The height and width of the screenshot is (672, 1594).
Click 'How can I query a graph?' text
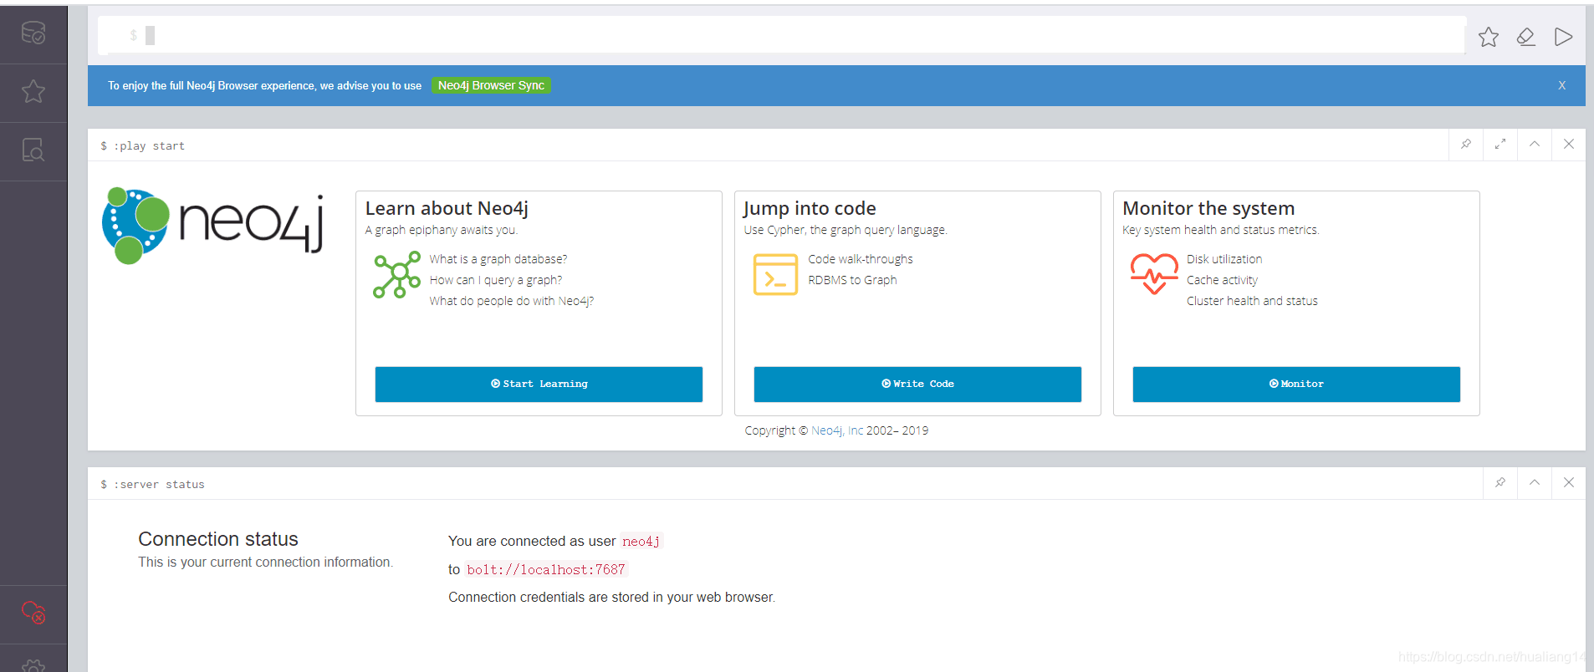click(496, 280)
